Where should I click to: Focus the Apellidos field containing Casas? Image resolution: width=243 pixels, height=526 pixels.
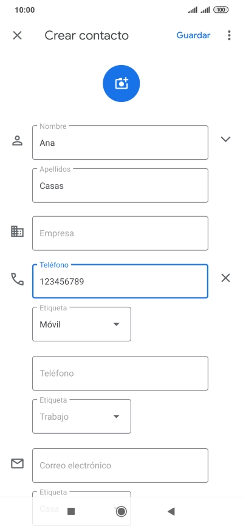coord(120,185)
